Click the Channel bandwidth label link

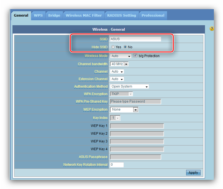coord(93,64)
